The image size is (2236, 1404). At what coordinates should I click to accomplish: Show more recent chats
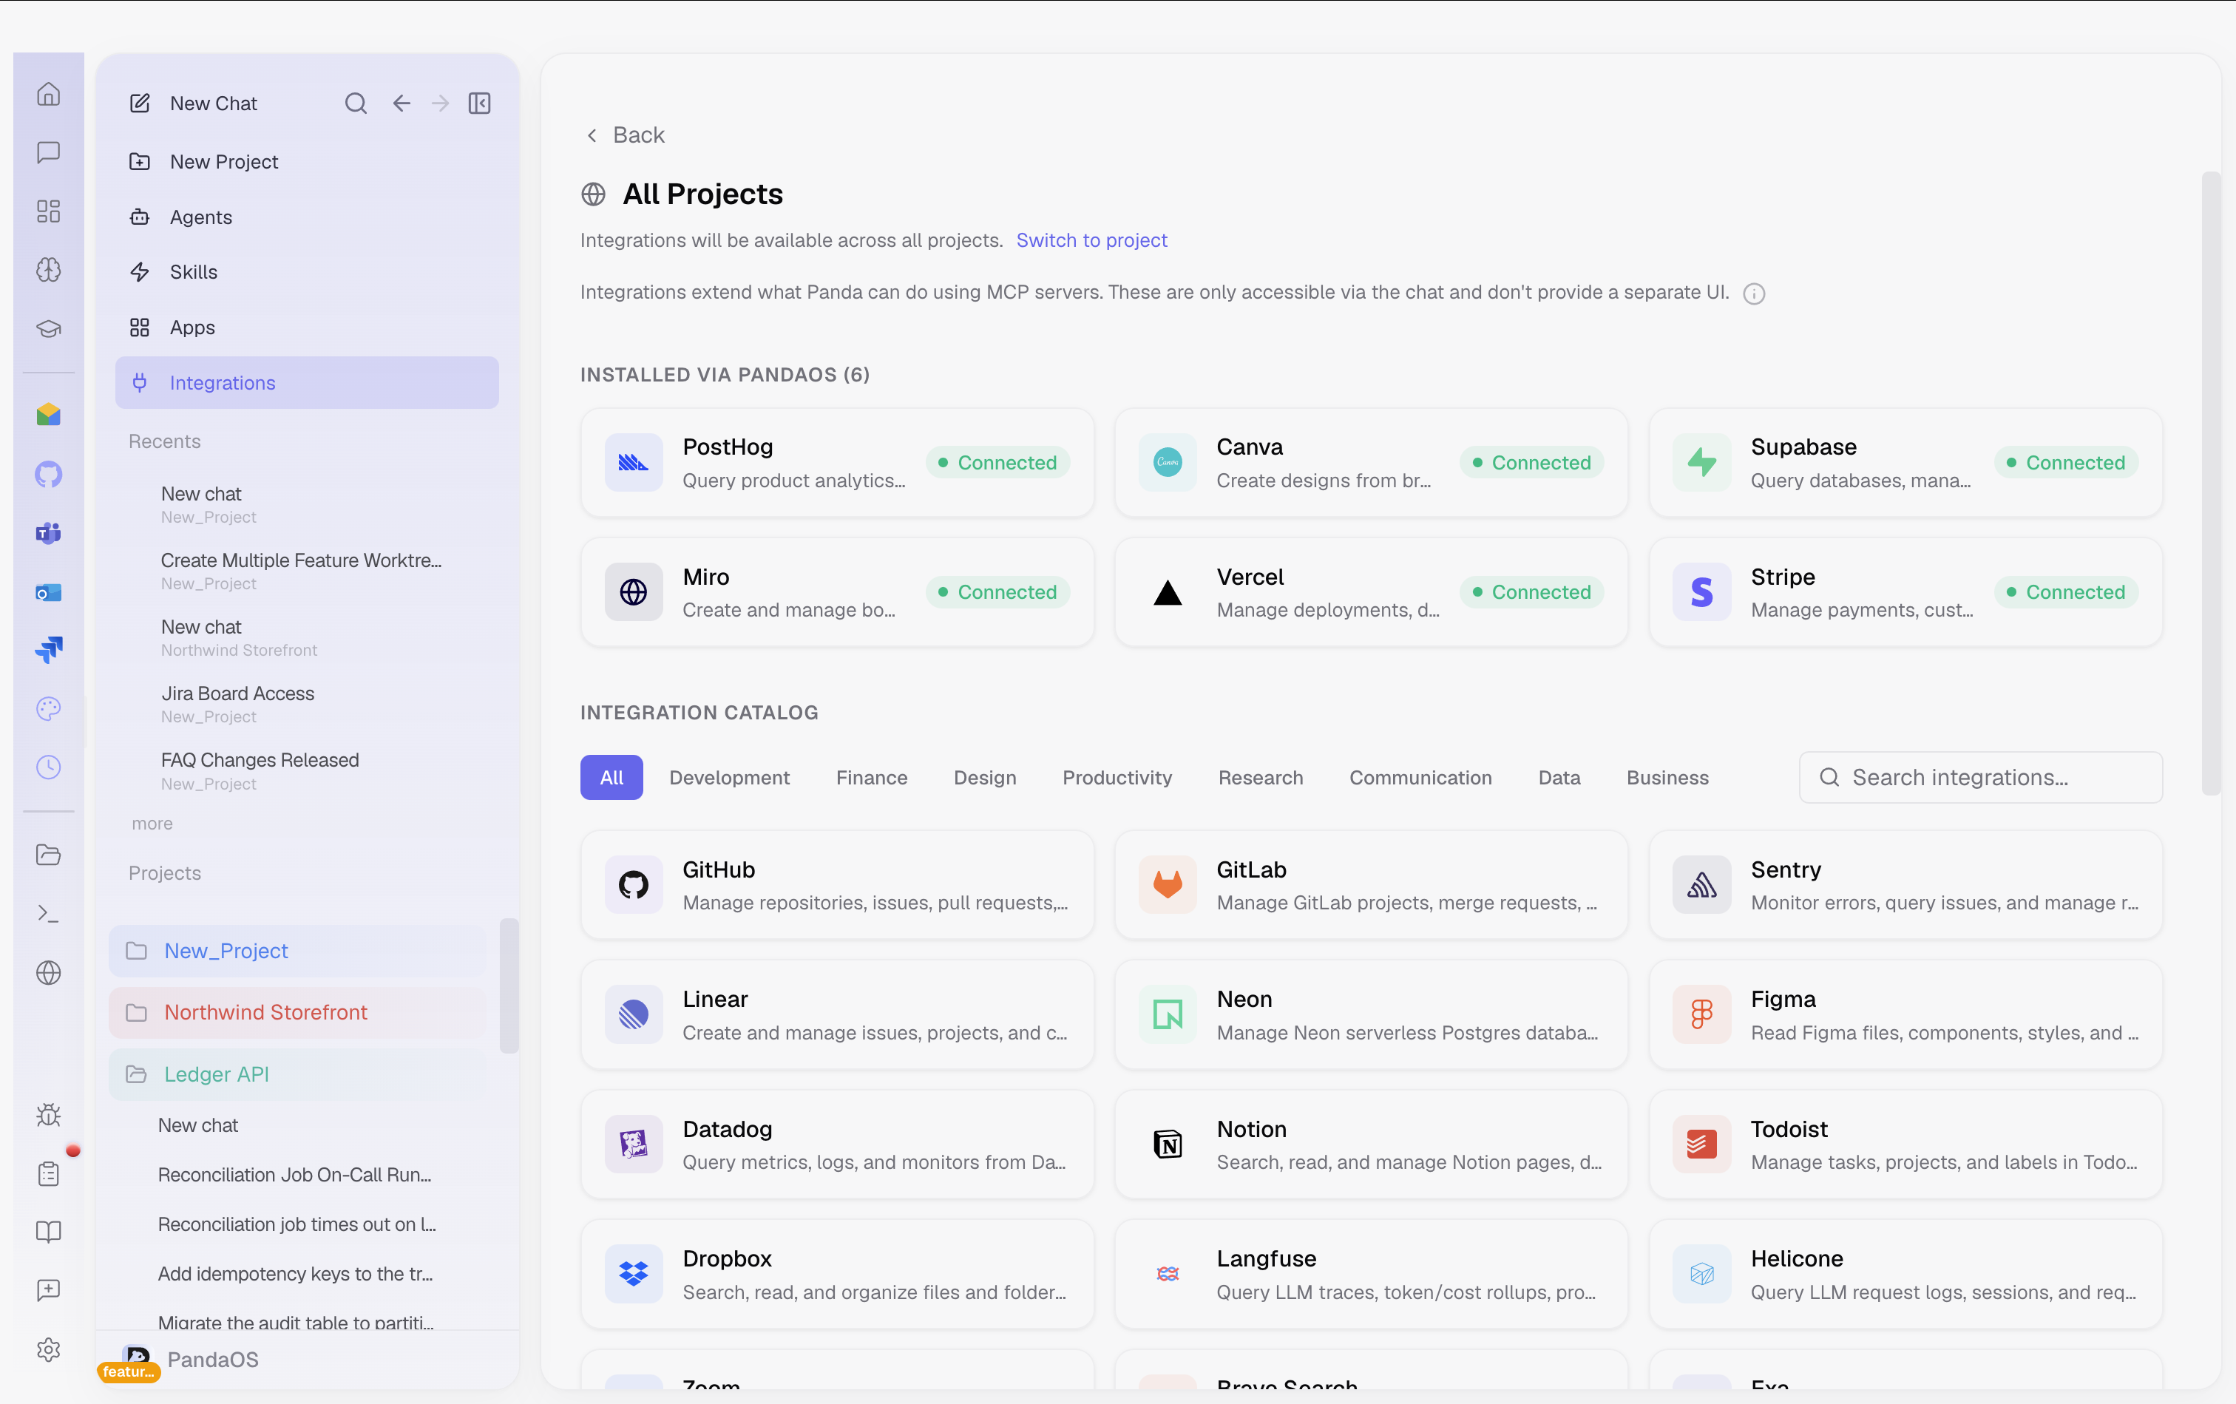[152, 824]
